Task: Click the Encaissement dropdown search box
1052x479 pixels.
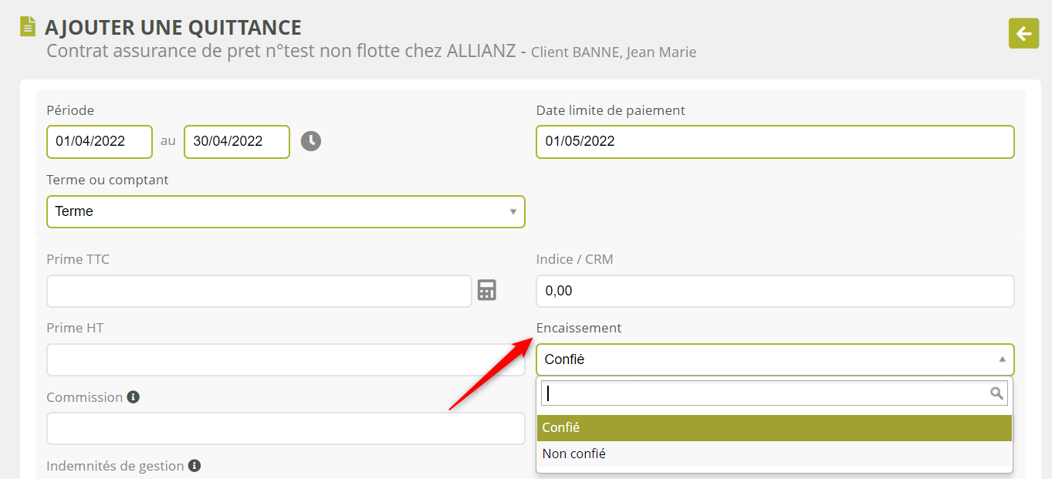Action: (764, 393)
